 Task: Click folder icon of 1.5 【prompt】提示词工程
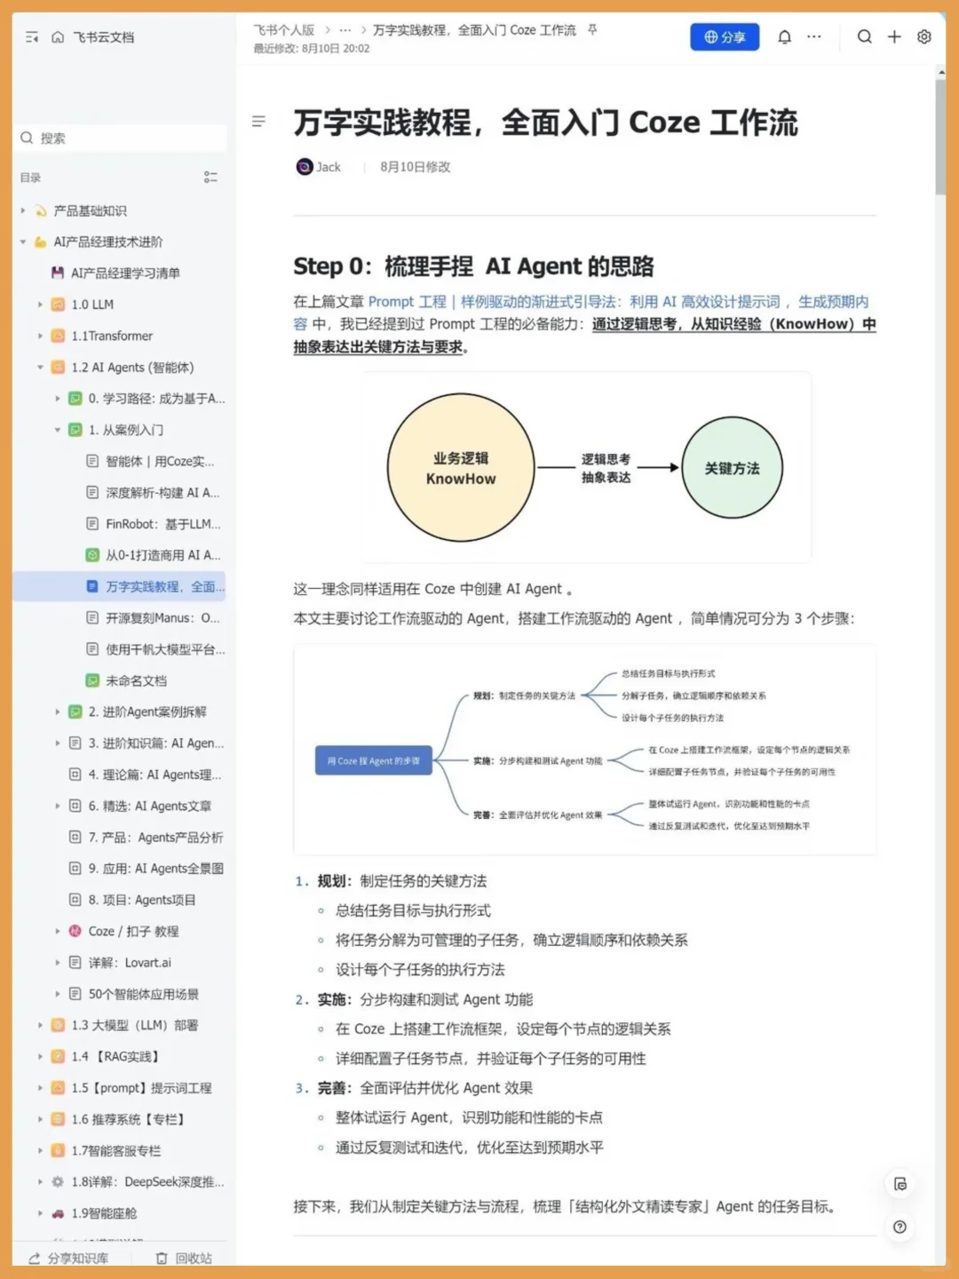click(58, 1088)
